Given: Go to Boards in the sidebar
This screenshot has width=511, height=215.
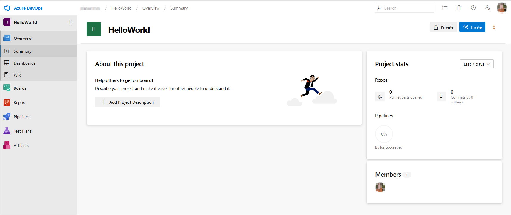Looking at the screenshot, I should click(39, 88).
